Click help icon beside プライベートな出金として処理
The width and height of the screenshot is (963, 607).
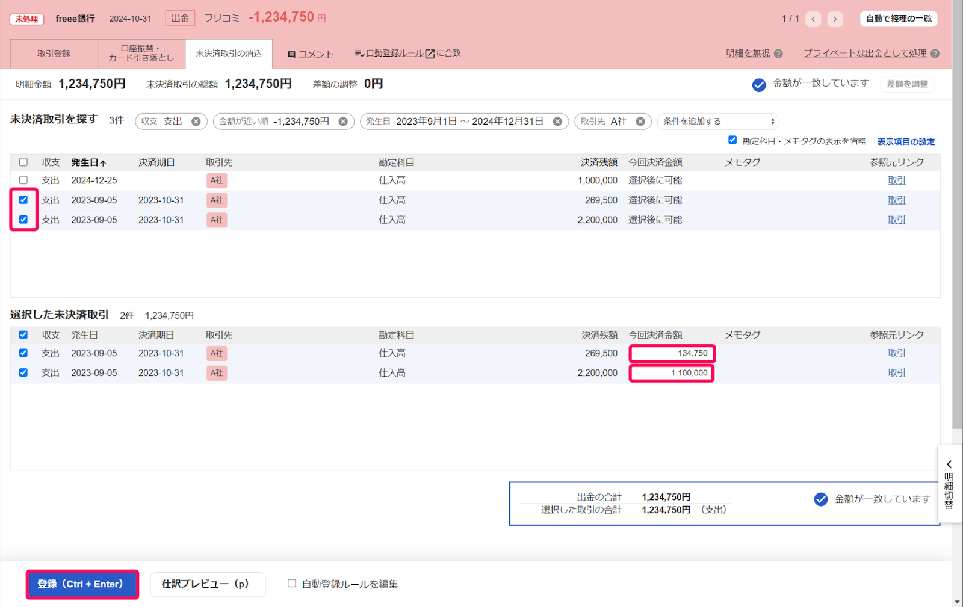(935, 54)
